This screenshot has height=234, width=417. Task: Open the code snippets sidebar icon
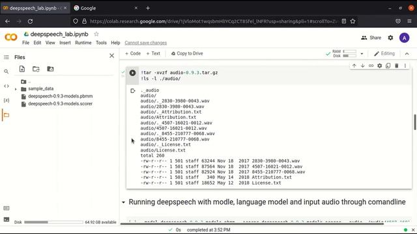coord(7,86)
